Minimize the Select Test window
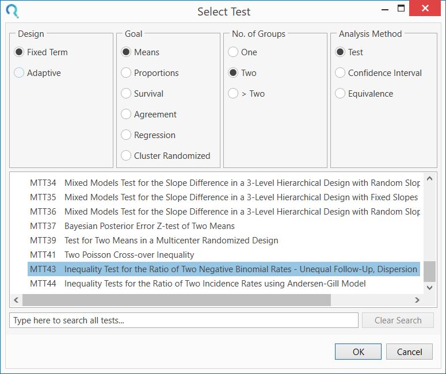This screenshot has height=374, width=446. coord(385,9)
